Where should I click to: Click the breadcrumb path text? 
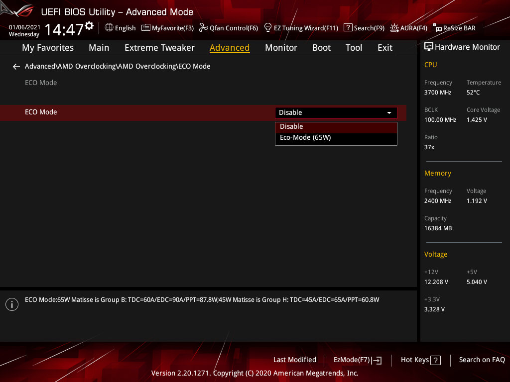click(x=118, y=66)
